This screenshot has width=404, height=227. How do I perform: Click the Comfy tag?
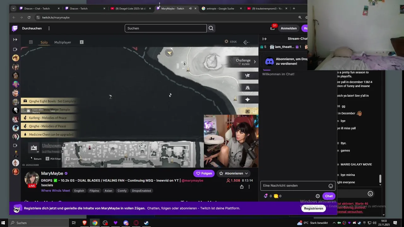point(122,191)
